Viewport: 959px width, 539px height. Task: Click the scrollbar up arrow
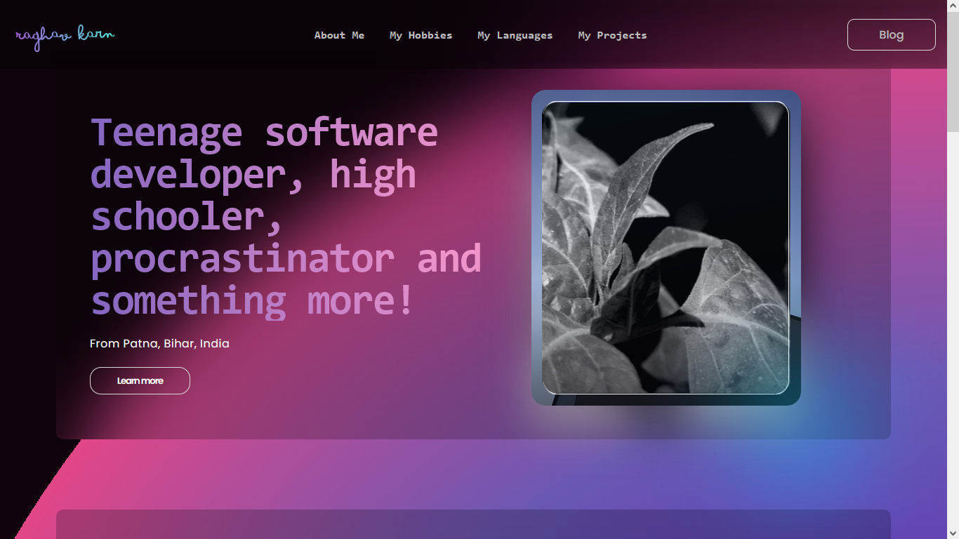[953, 6]
